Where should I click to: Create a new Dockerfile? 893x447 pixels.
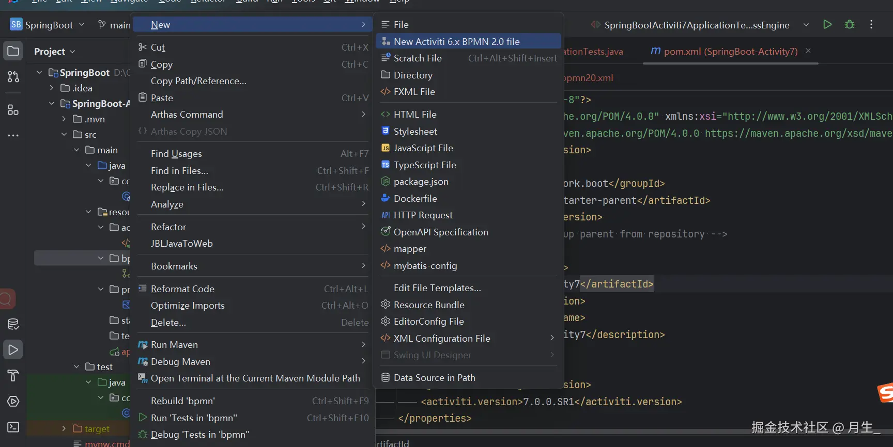click(468, 198)
